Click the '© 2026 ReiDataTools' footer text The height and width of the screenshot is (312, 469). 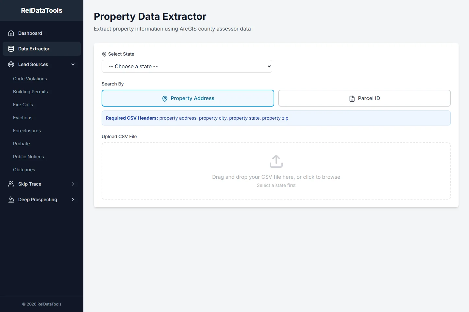pos(42,304)
